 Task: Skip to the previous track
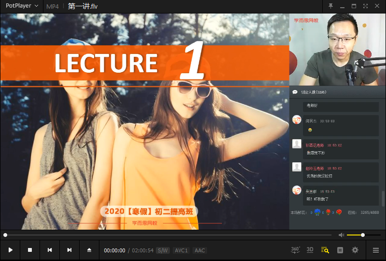[50, 250]
